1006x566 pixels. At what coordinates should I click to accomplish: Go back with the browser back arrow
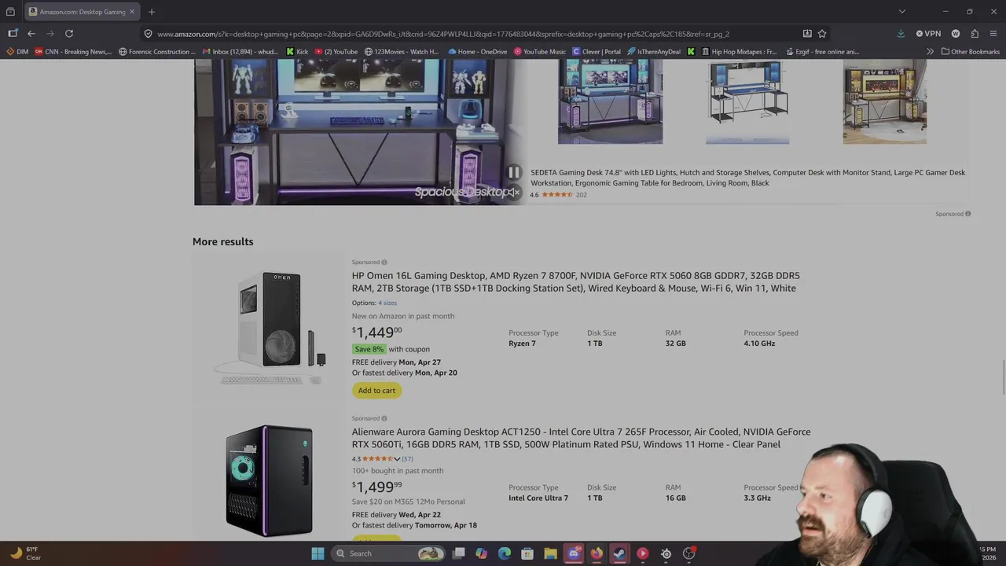(x=31, y=34)
